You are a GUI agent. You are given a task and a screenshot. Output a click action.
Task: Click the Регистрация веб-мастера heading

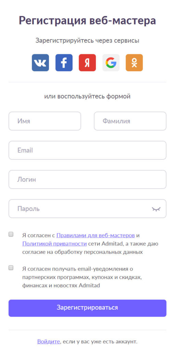(87, 21)
